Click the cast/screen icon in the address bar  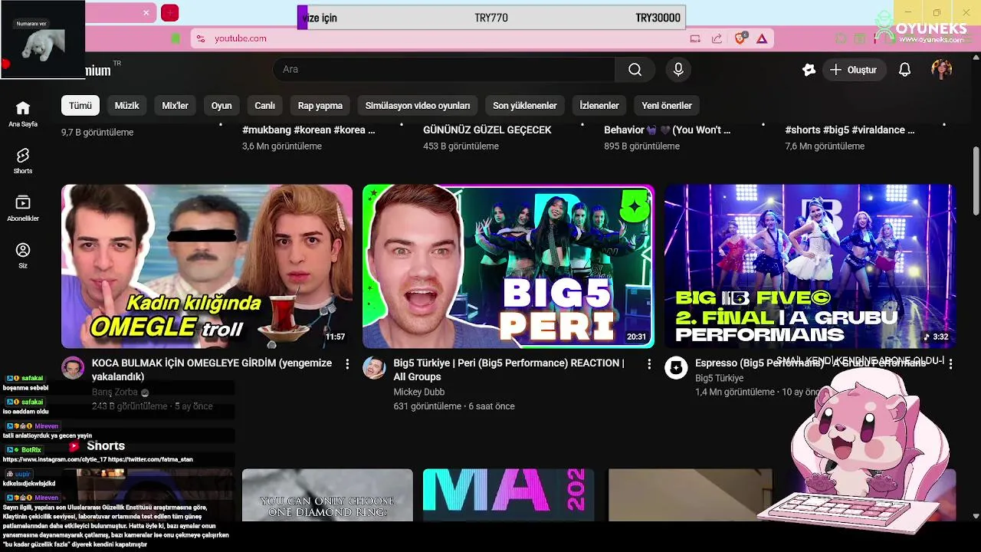(x=695, y=38)
